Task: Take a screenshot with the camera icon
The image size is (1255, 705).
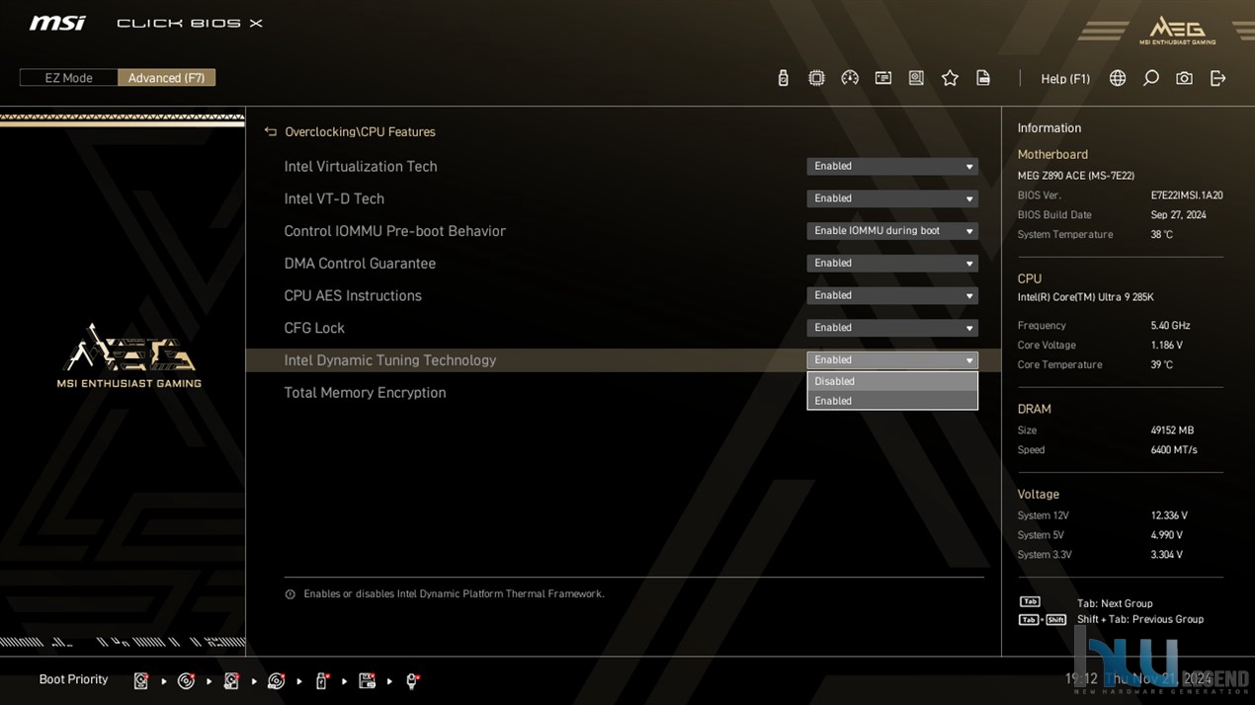Action: 1184,78
